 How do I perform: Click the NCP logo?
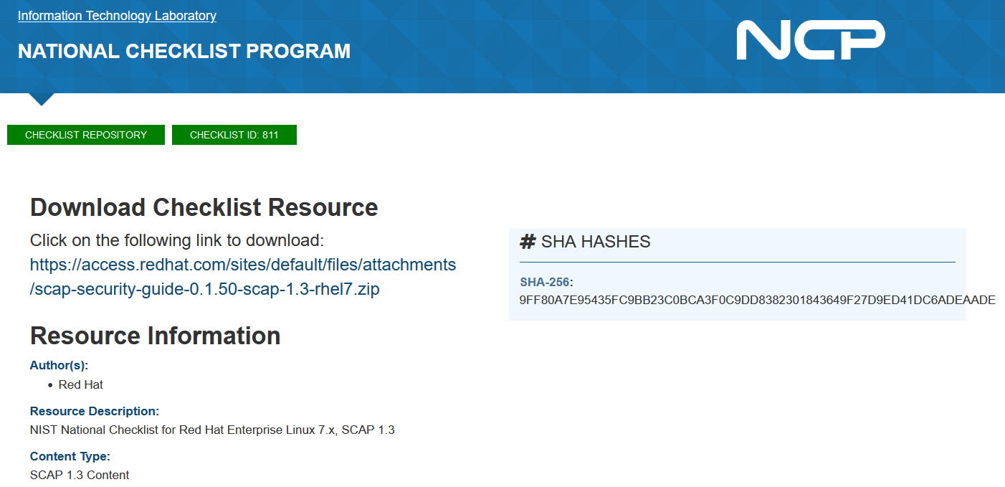(810, 40)
